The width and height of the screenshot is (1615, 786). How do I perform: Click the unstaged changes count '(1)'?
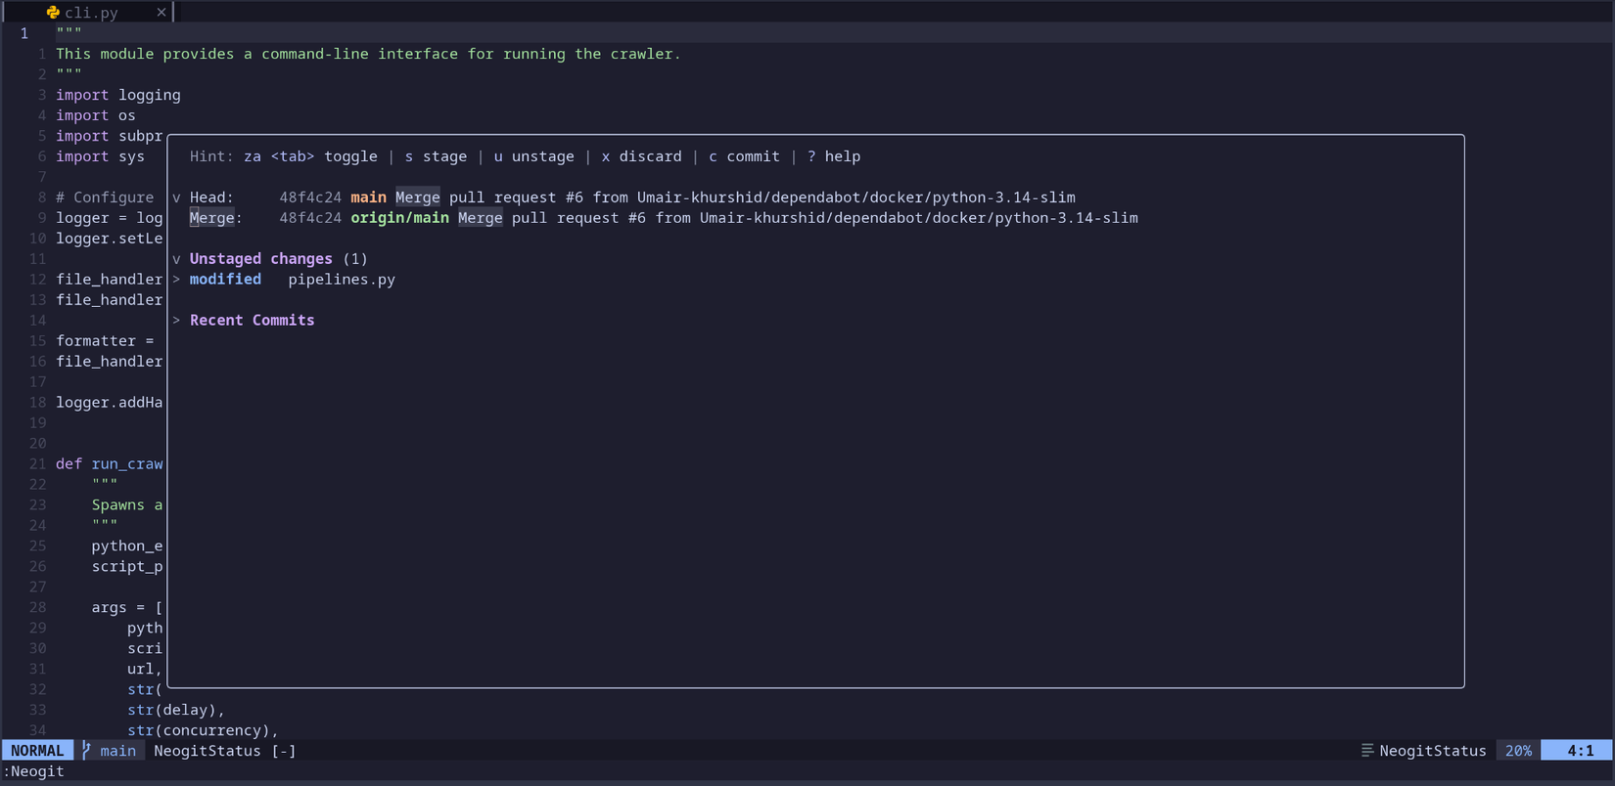355,259
